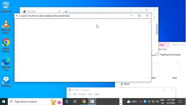Select the dcp2 file in Explorer

click(175, 70)
